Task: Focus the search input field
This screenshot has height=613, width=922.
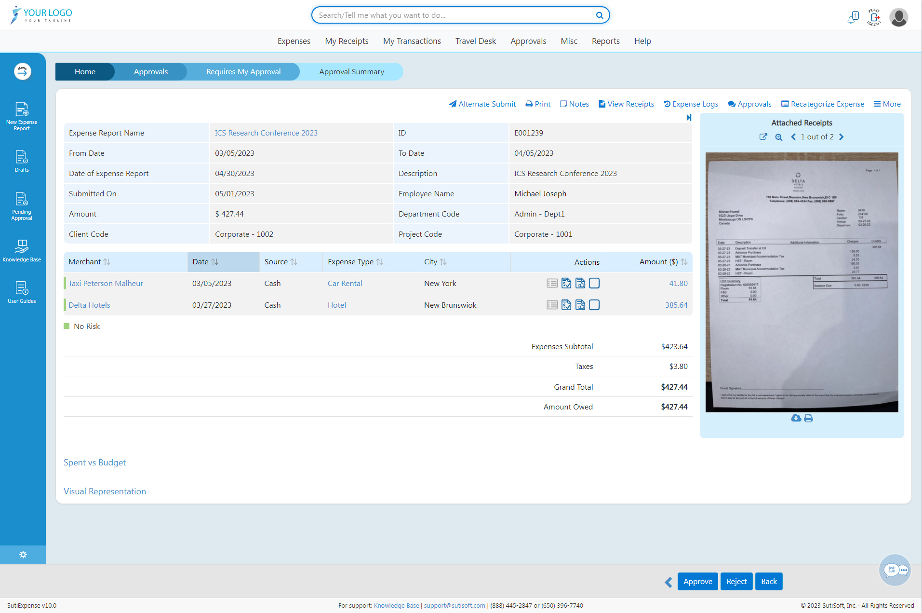Action: [455, 15]
